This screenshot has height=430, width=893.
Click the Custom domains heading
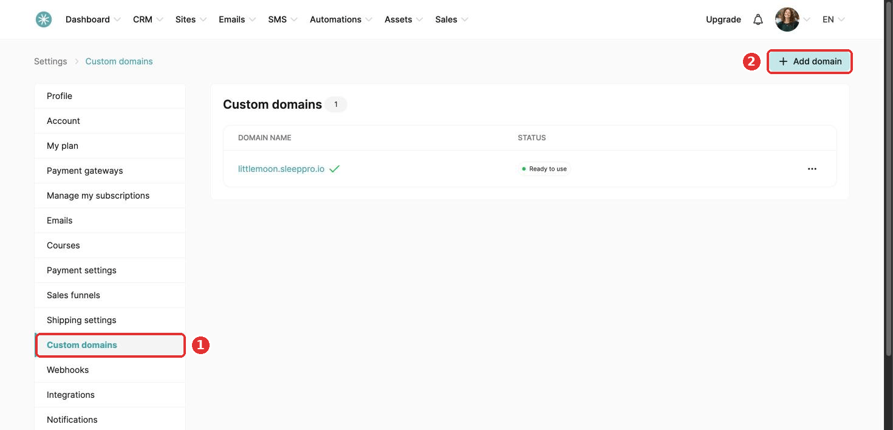(x=272, y=104)
